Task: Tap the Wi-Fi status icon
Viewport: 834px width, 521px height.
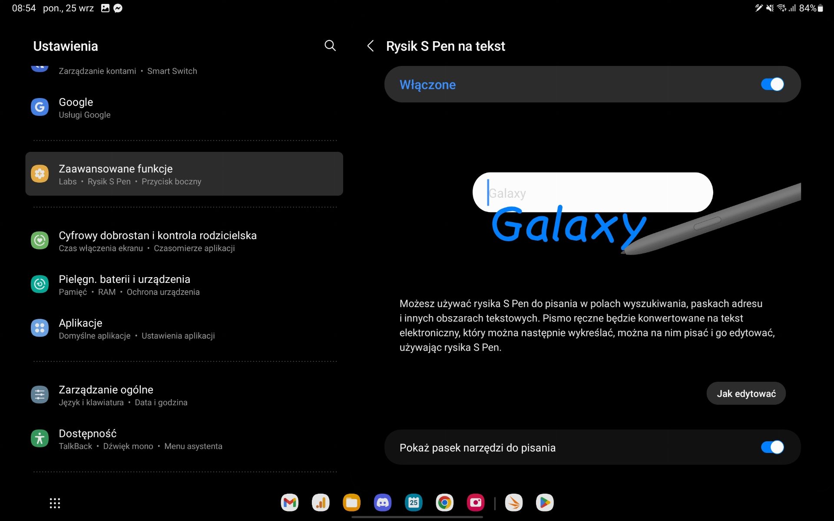Action: [x=781, y=8]
